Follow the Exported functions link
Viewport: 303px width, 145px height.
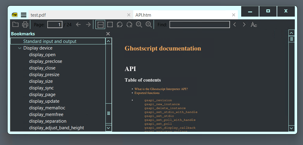tap(147, 93)
